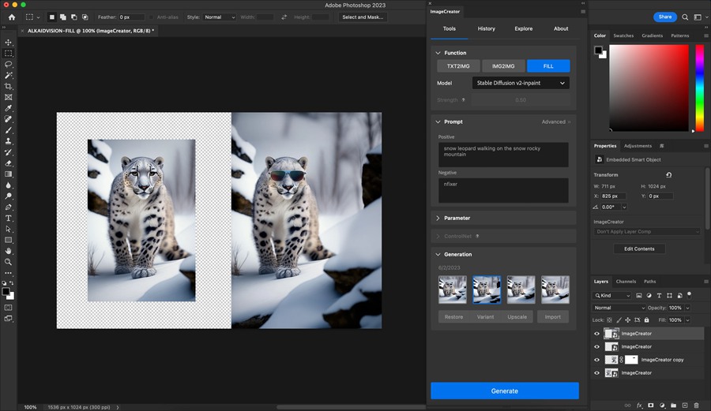This screenshot has width=711, height=411.
Task: Select the Frame tool
Action: (8, 97)
